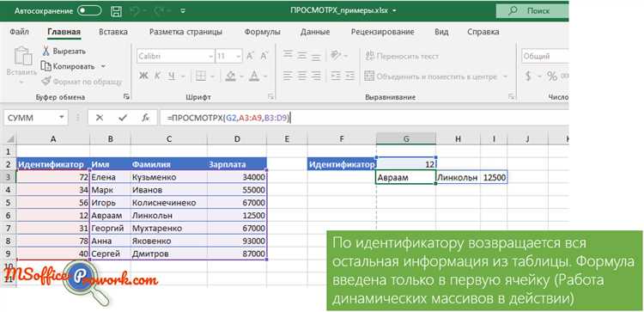Open the ПРОСМОТРХ_примеры.xlsx file name dropdown

[x=394, y=11]
